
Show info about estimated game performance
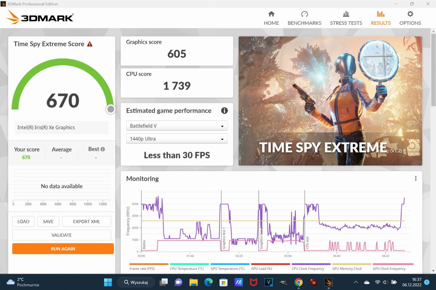224,111
